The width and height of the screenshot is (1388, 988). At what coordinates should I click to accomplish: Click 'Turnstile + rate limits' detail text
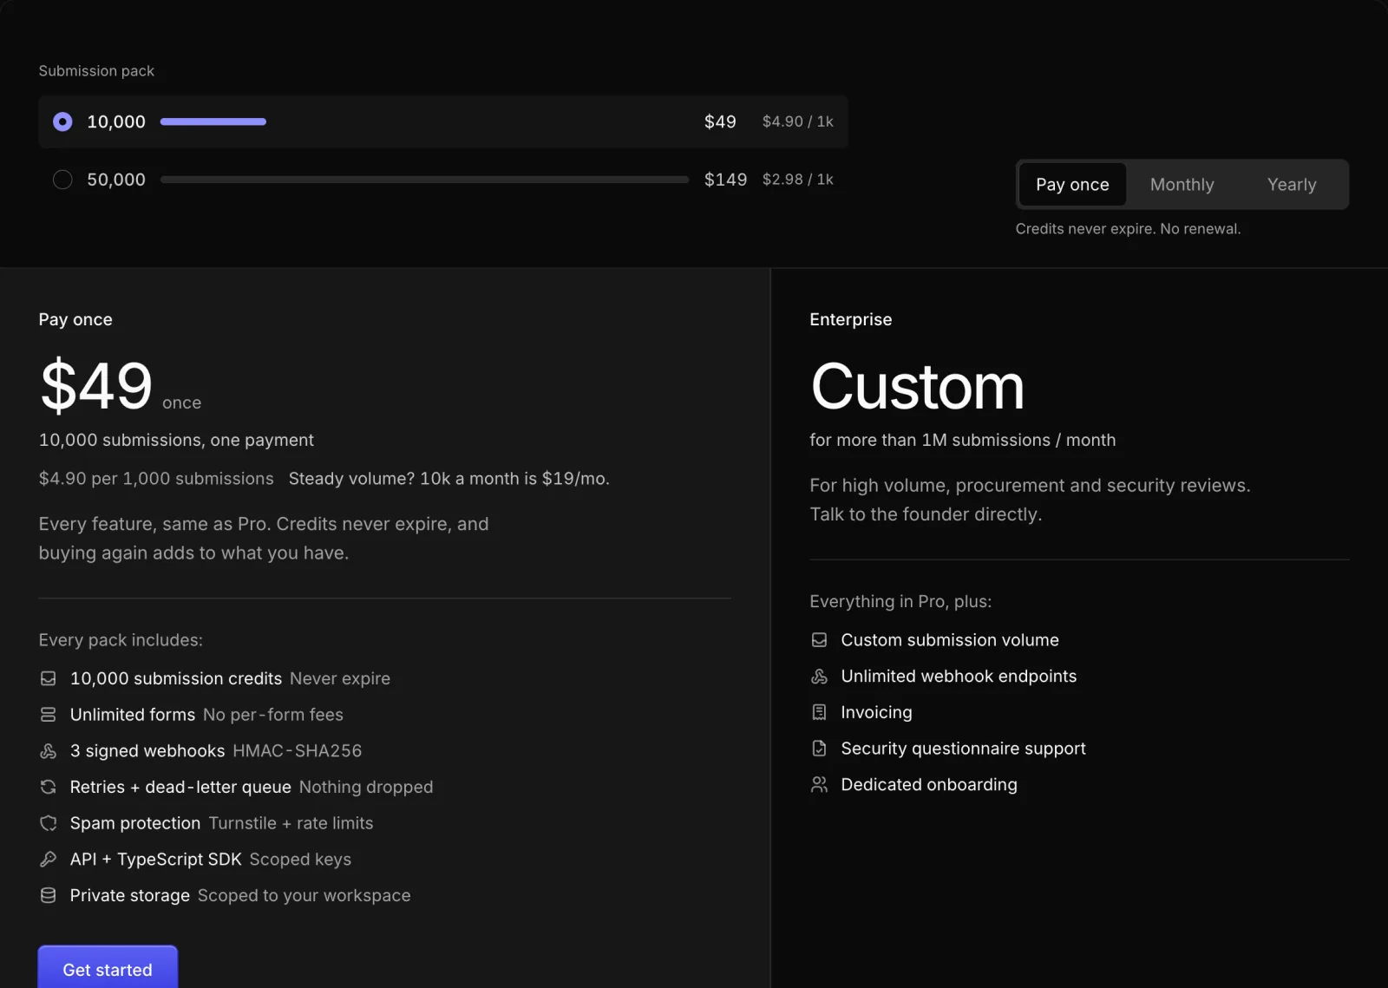pos(291,823)
